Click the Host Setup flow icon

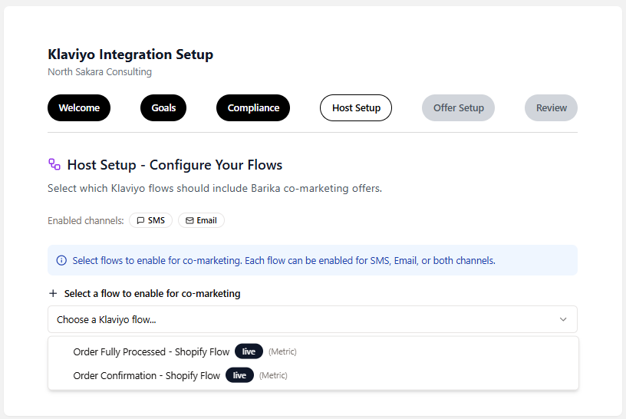pyautogui.click(x=54, y=164)
